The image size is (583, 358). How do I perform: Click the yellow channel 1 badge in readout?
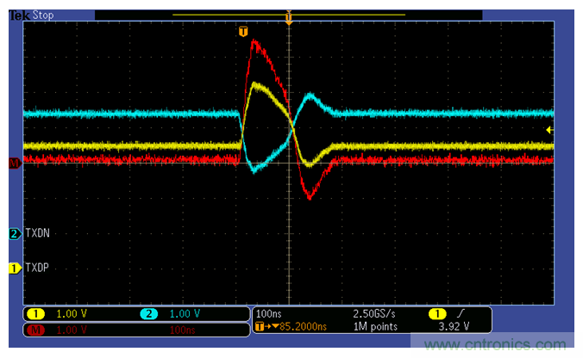tap(37, 313)
